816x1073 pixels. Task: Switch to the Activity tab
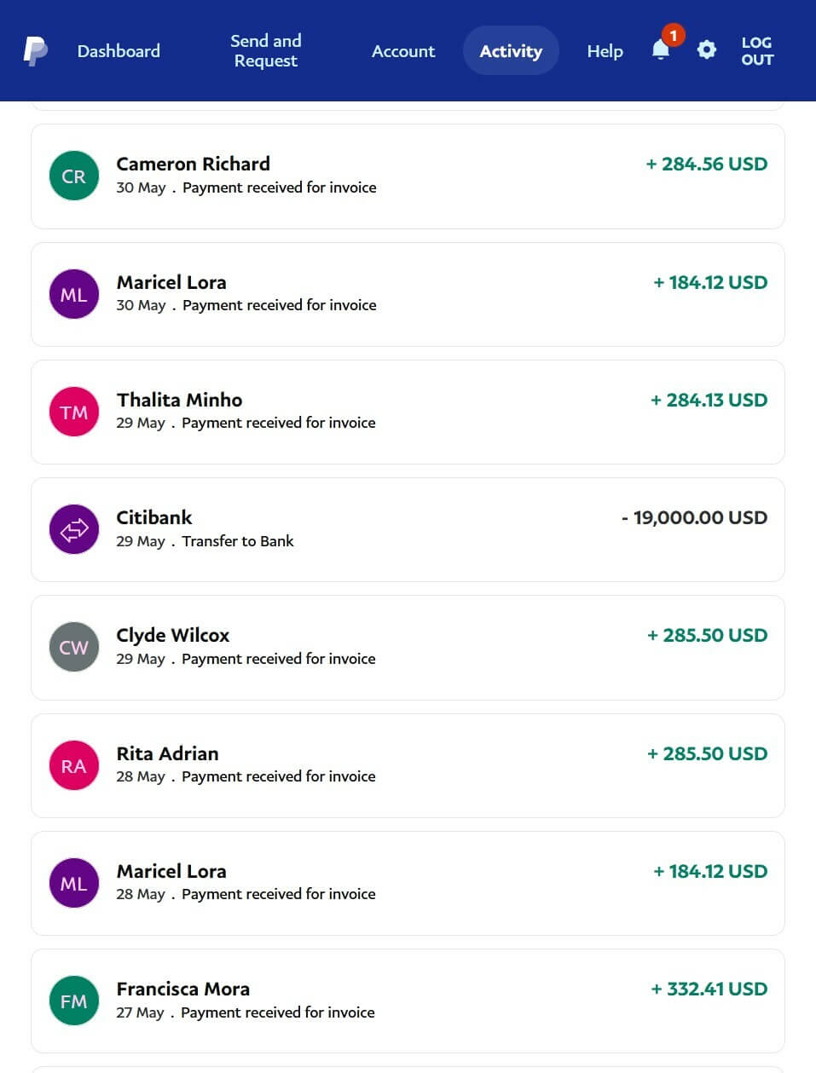click(510, 51)
